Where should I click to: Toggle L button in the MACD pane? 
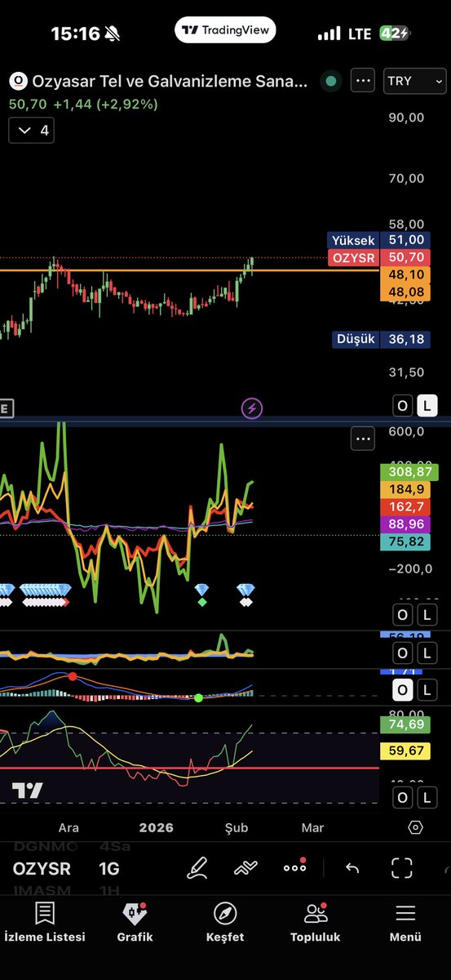pos(427,691)
